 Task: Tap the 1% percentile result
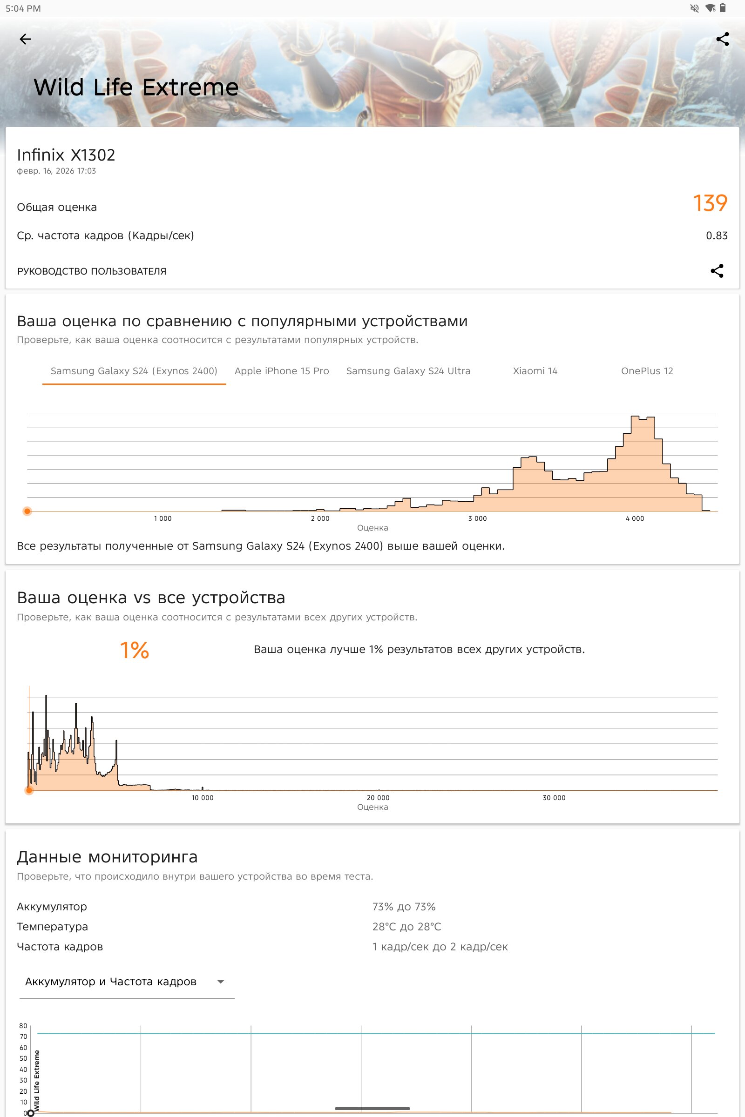[x=135, y=650]
